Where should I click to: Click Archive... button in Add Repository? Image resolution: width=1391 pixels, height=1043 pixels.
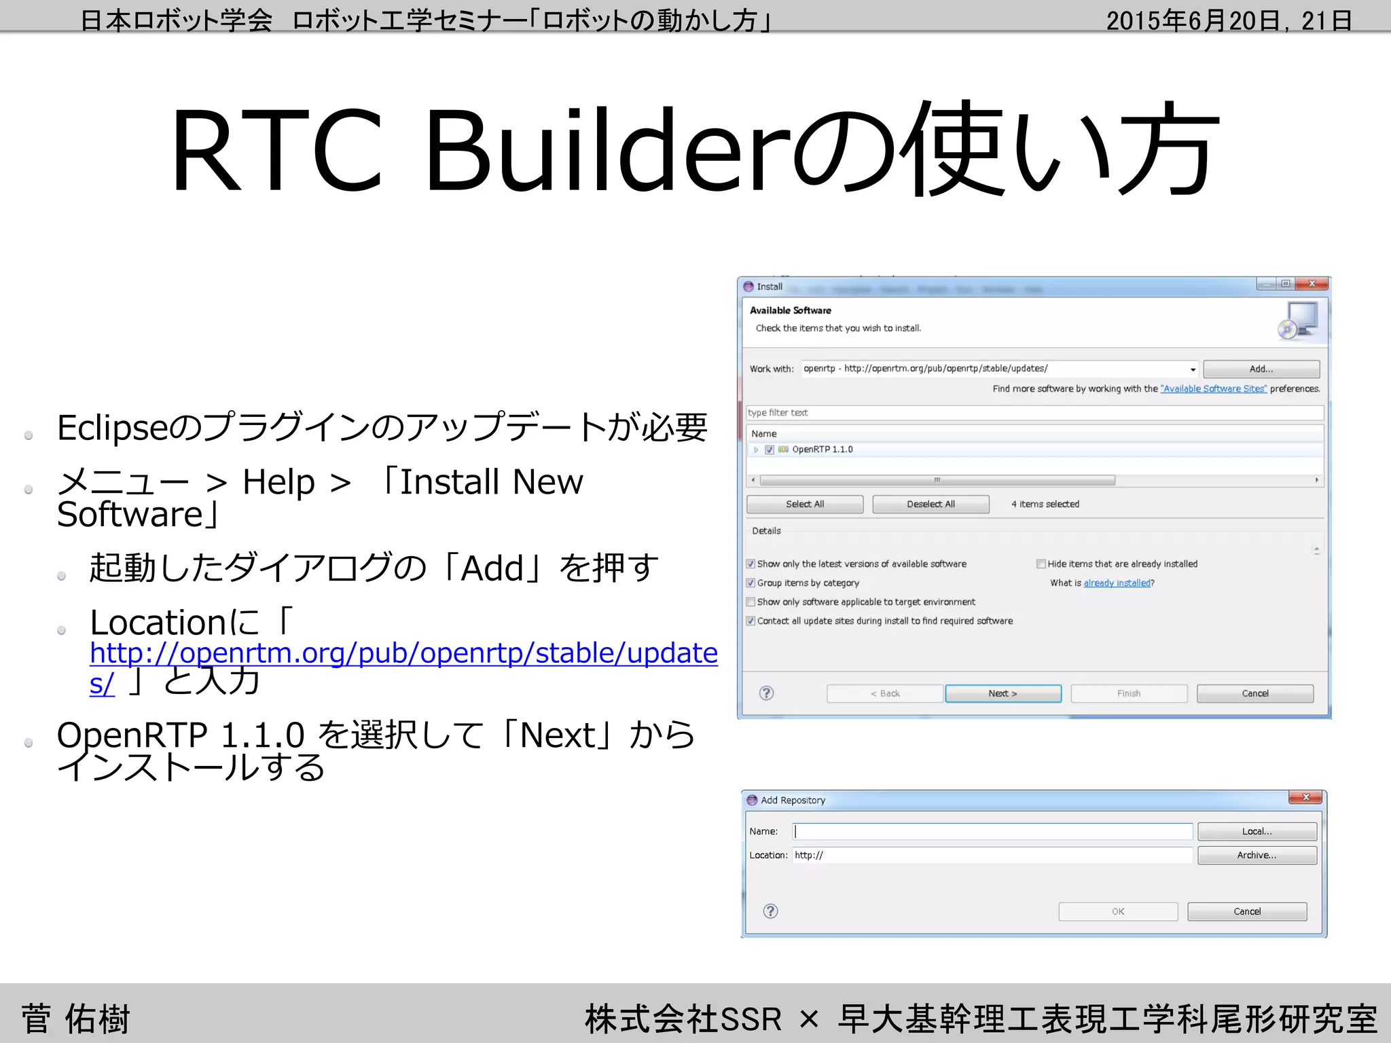coord(1257,855)
